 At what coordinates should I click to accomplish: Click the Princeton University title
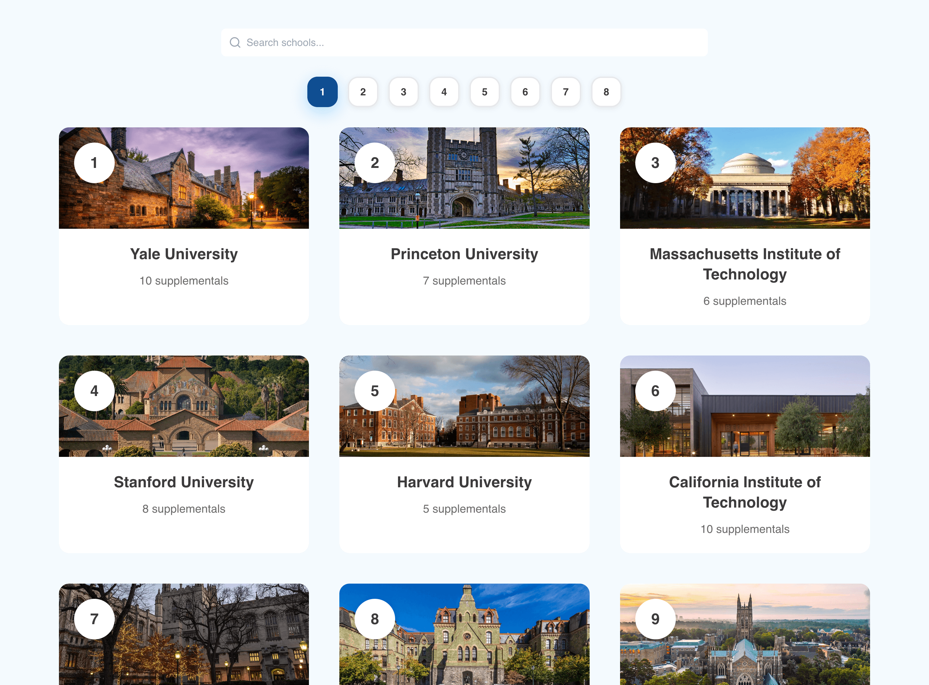(x=464, y=254)
